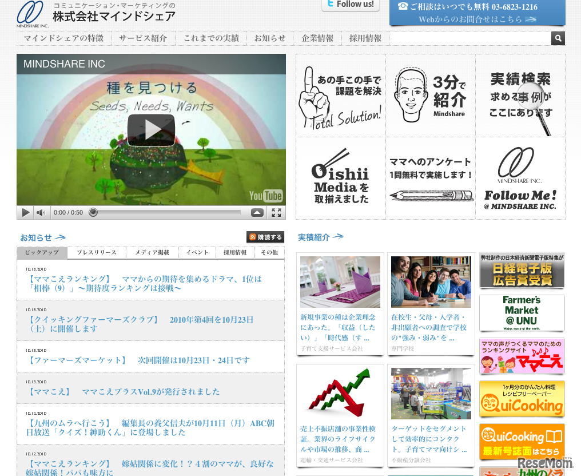Open link 在校生・父母・入学者 調査
Screen dimensions: 581x476
pos(429,328)
